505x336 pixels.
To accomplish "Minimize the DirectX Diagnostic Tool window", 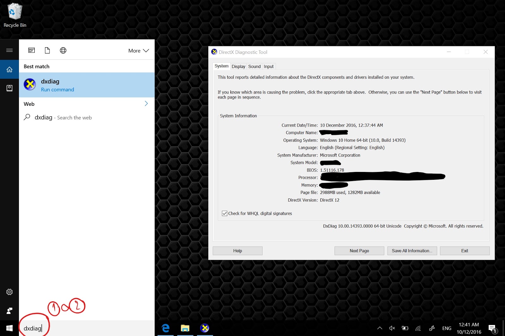I will coord(449,52).
